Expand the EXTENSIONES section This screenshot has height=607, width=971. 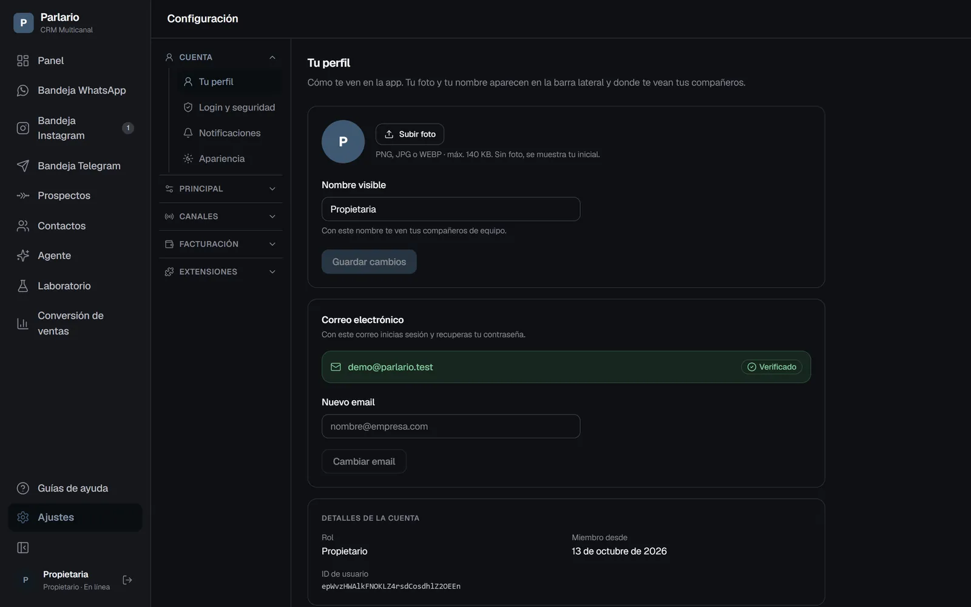[x=220, y=272]
